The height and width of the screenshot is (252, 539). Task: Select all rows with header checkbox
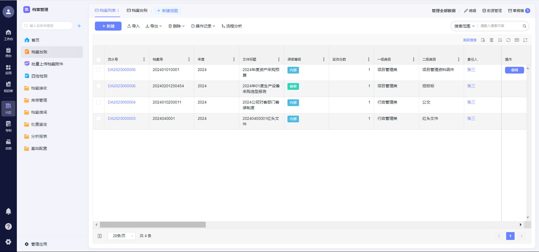pyautogui.click(x=99, y=59)
